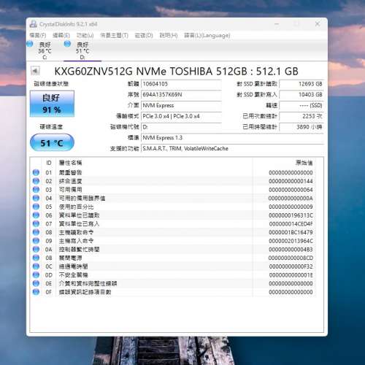Viewport: 365px width, 365px height.
Task: Click the transfer mode field PCIe 3.0 x4
Action: (x=181, y=116)
